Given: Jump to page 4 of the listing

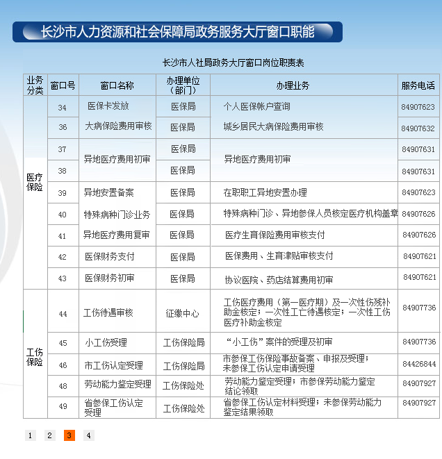Looking at the screenshot, I should 88,435.
